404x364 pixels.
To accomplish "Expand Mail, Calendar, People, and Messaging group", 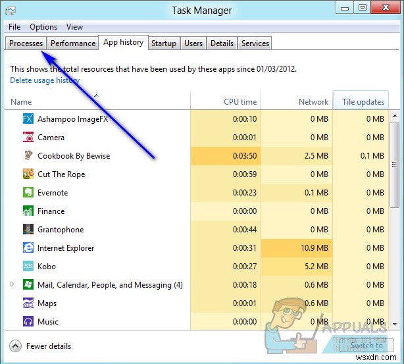I will (12, 284).
